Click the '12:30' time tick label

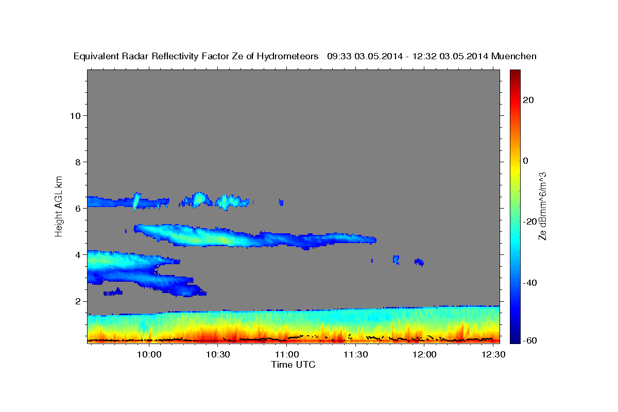(x=492, y=355)
